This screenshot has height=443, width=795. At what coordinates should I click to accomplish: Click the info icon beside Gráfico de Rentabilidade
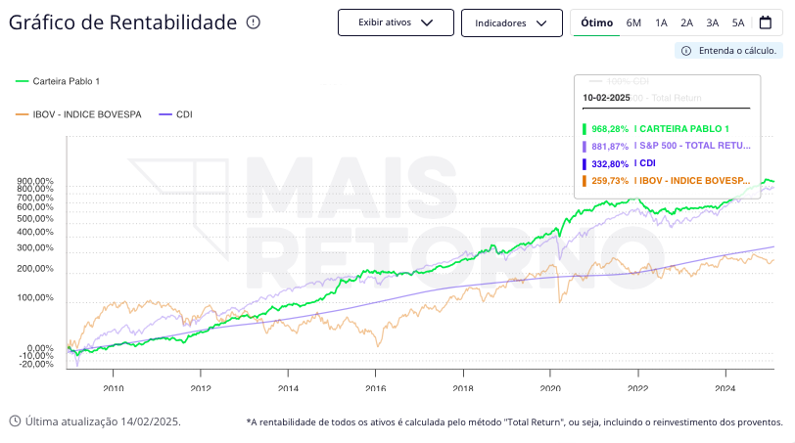click(254, 22)
